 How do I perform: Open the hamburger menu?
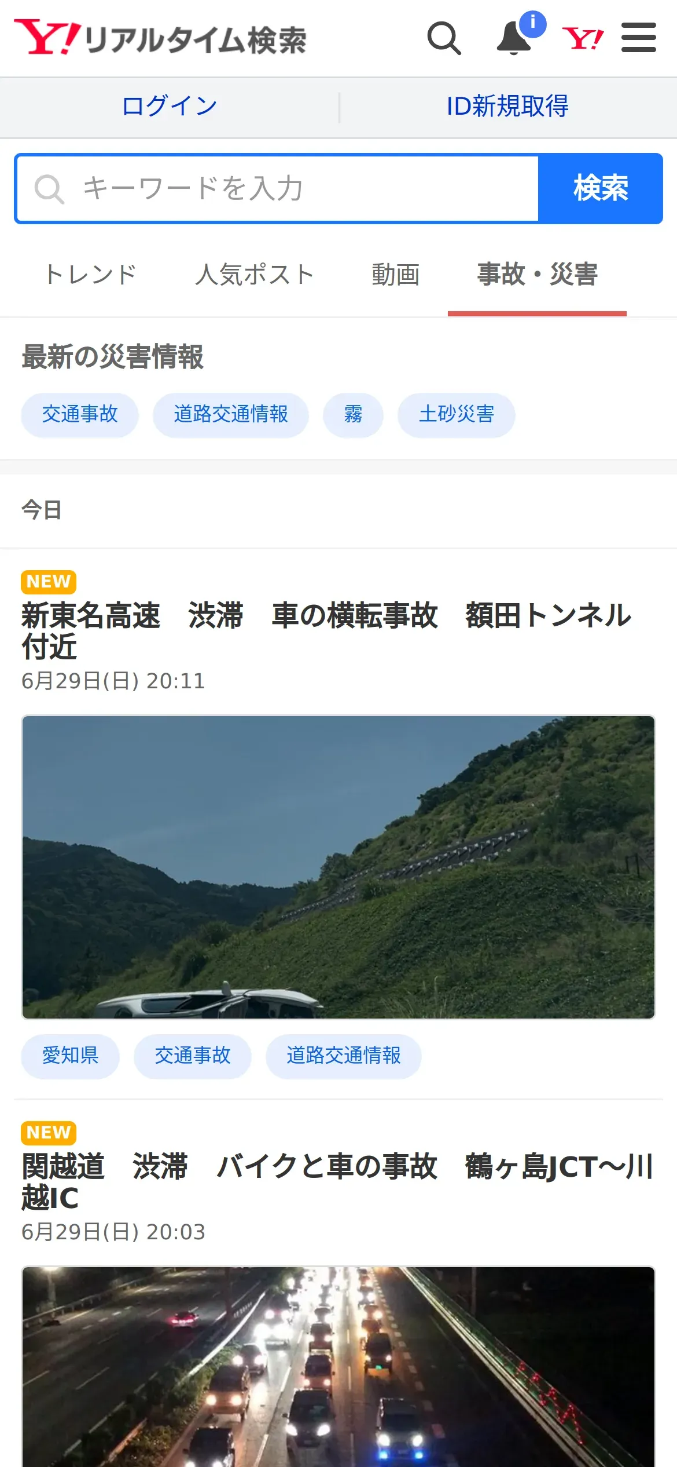point(639,38)
